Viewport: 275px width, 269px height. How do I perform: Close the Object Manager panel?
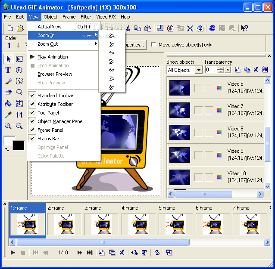pyautogui.click(x=269, y=56)
